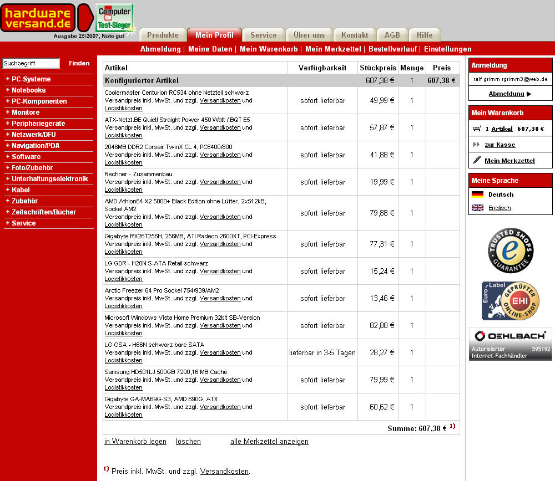555x481 pixels.
Task: Click Logistikkosten link in Arctic Freezer 64 row
Action: pyautogui.click(x=124, y=306)
